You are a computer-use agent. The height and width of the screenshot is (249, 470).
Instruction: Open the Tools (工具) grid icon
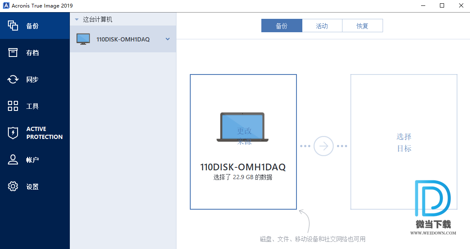pyautogui.click(x=13, y=106)
